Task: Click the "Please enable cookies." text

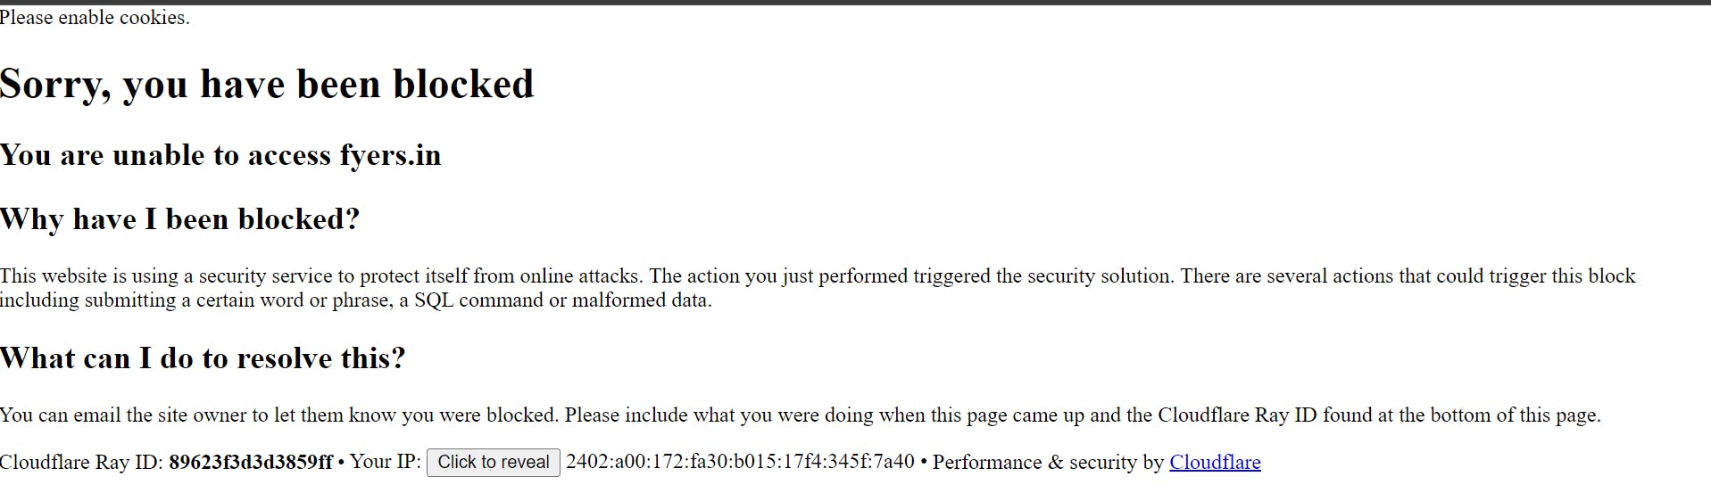Action: tap(95, 18)
